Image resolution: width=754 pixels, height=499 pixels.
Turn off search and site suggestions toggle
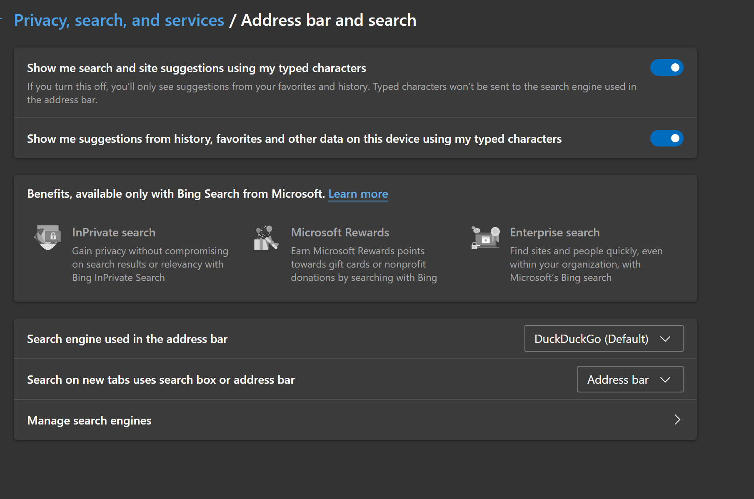[x=667, y=67]
